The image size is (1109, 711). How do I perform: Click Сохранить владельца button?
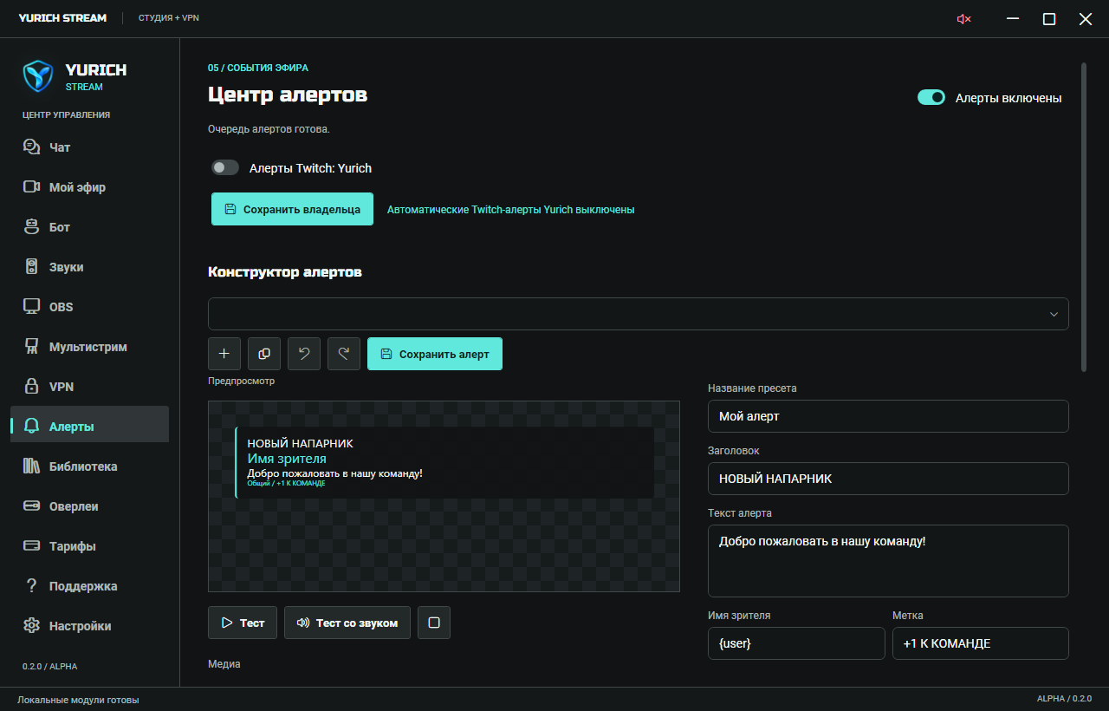pos(292,209)
